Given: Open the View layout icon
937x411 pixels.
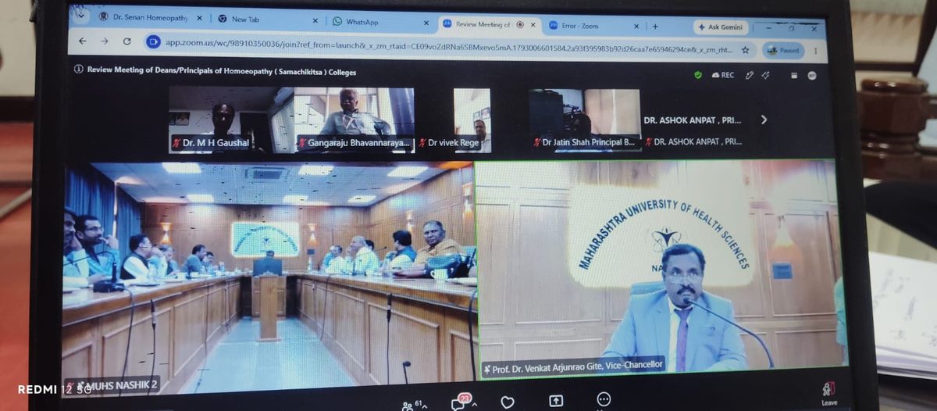Looking at the screenshot, I should click(x=794, y=77).
